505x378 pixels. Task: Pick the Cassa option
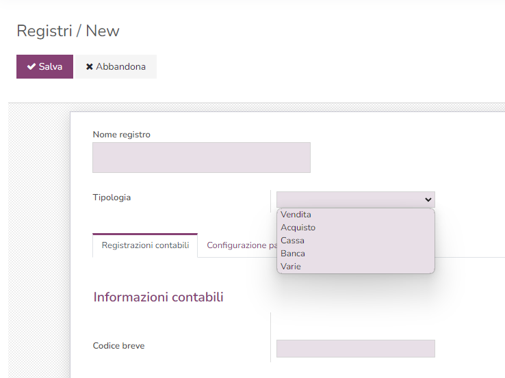pyautogui.click(x=293, y=241)
